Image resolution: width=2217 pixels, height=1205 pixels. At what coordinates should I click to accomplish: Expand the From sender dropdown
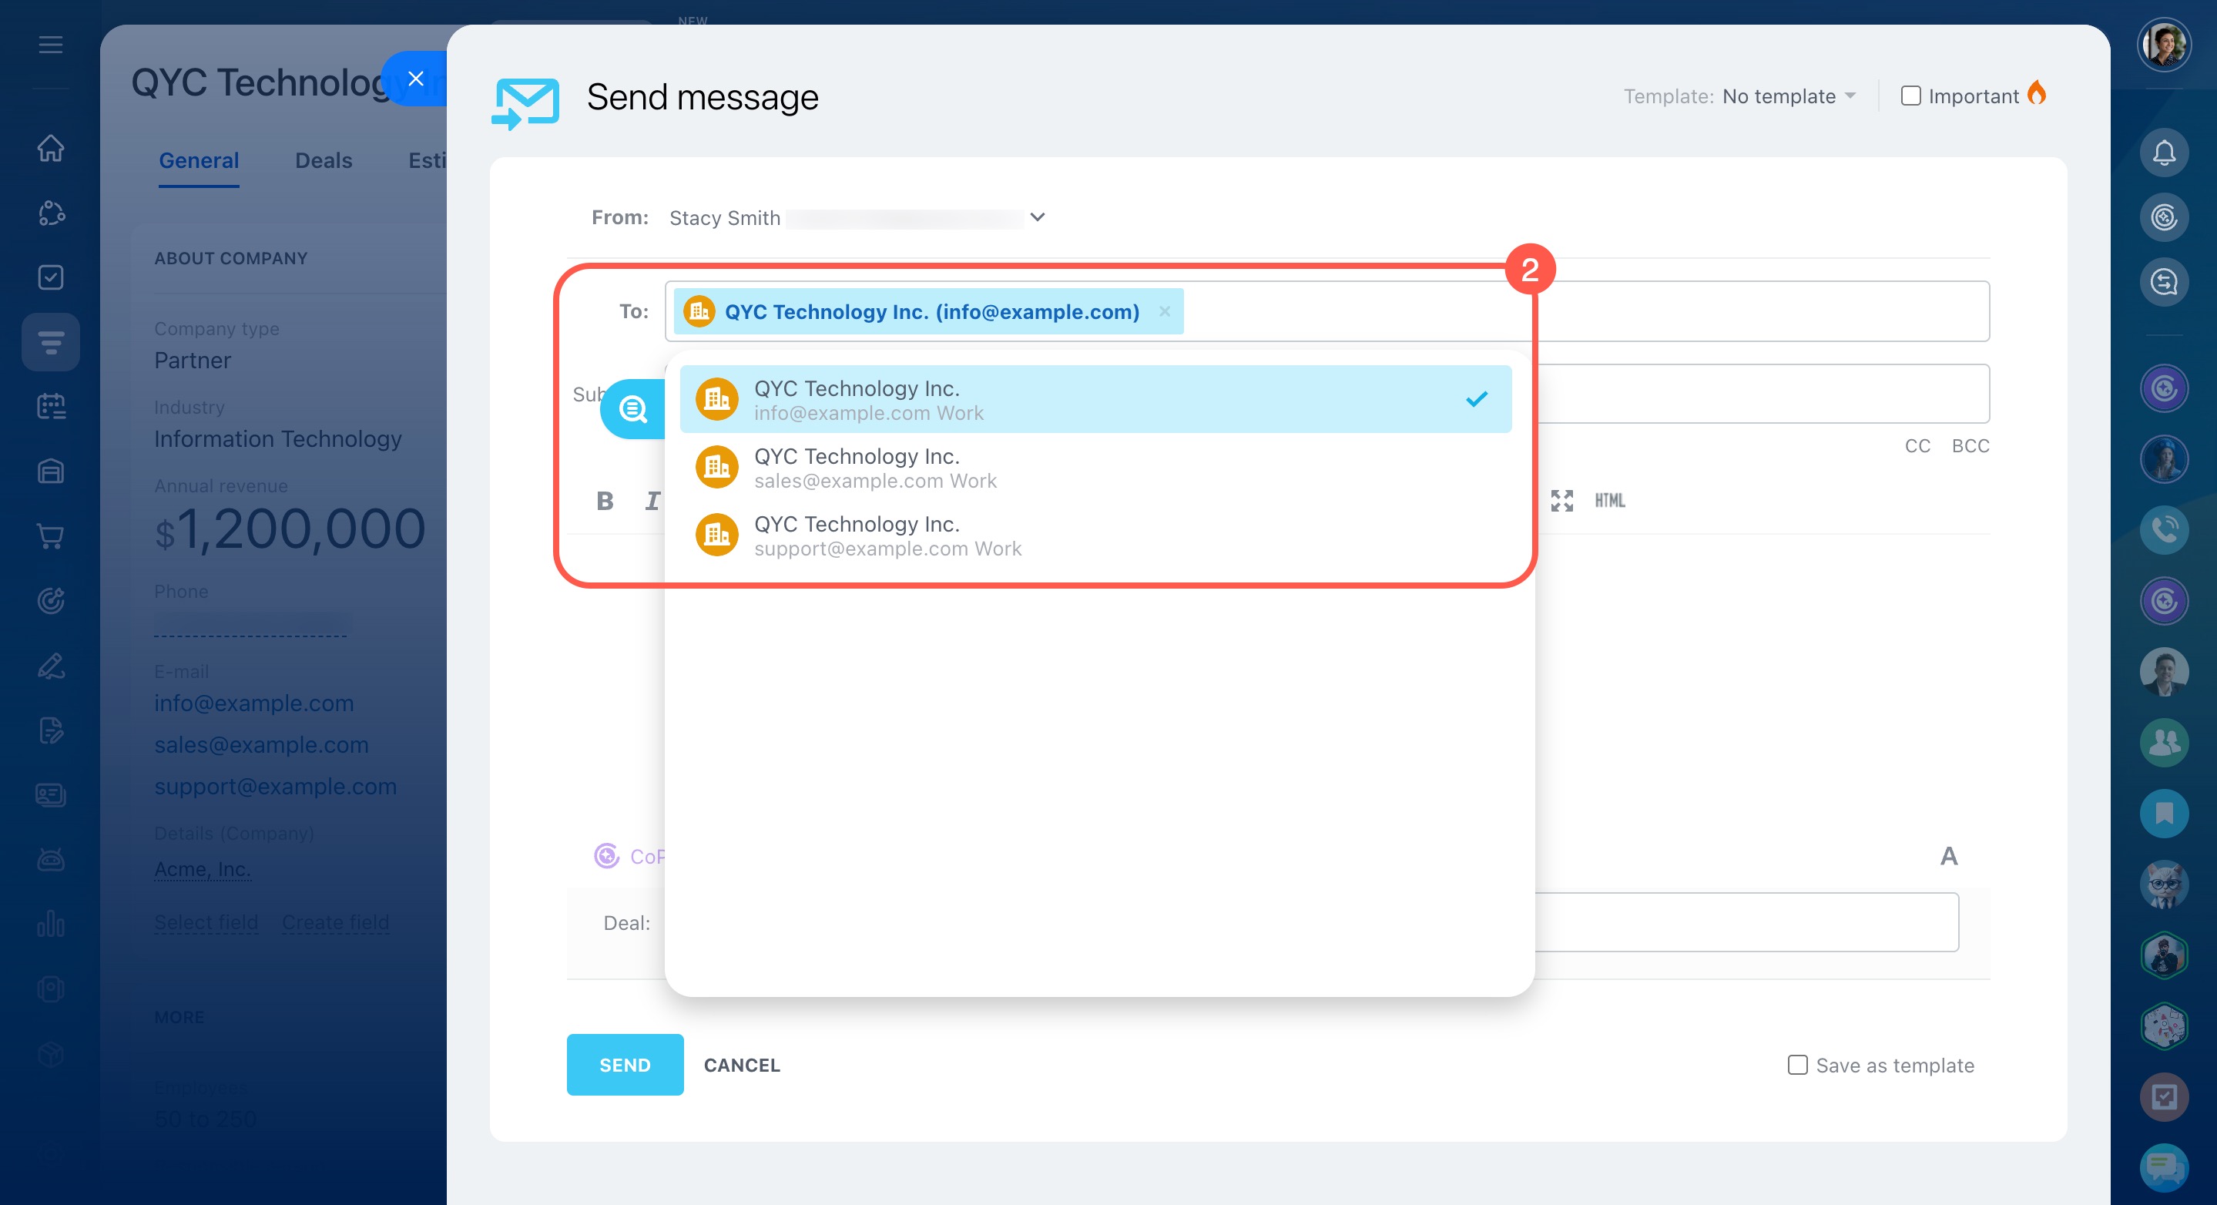[1037, 217]
